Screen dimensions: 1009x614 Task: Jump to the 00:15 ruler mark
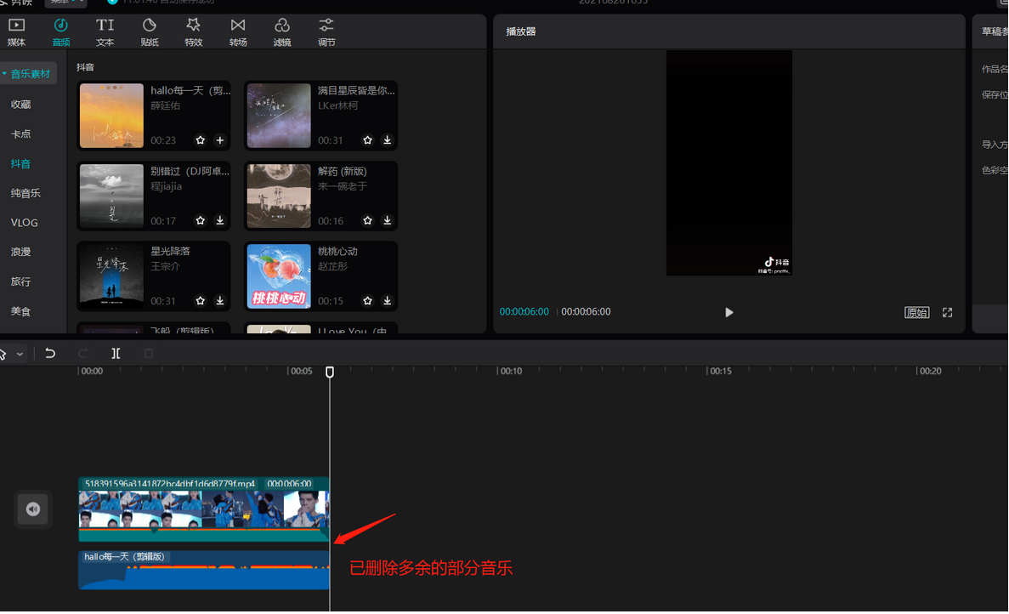pyautogui.click(x=721, y=372)
